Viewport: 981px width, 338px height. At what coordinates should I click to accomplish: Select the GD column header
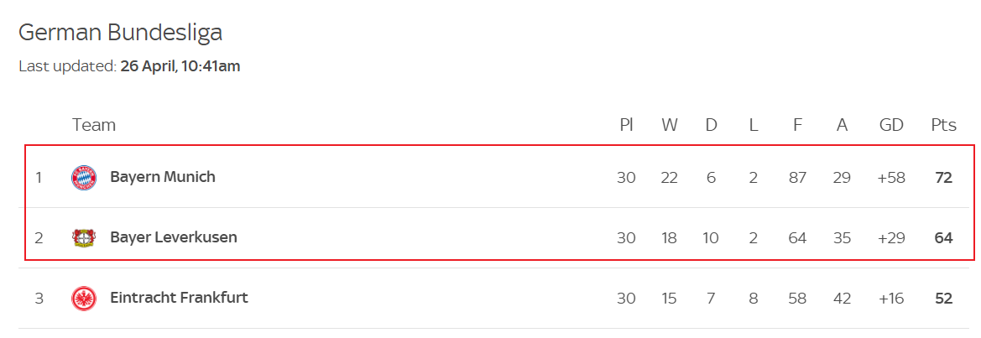pos(891,125)
